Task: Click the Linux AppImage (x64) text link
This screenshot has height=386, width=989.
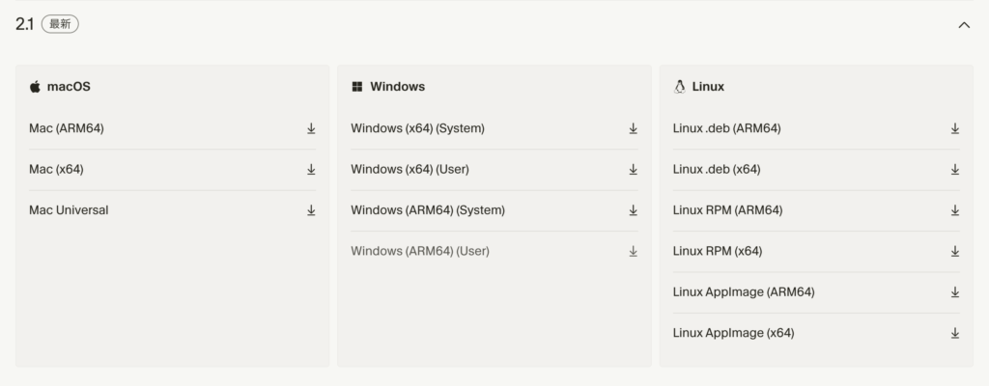Action: (733, 333)
